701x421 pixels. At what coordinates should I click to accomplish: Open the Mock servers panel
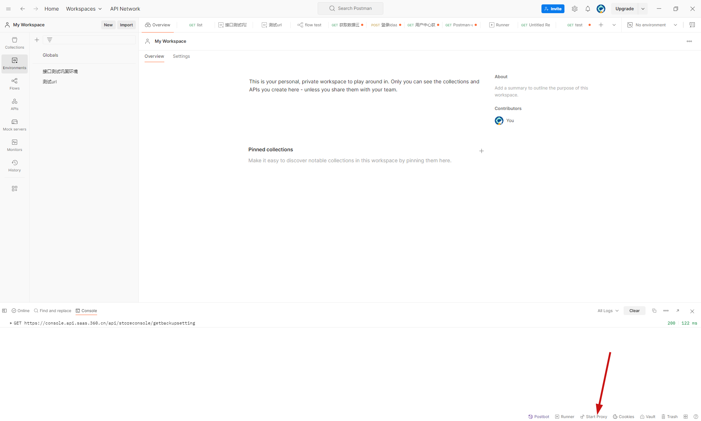pos(15,125)
